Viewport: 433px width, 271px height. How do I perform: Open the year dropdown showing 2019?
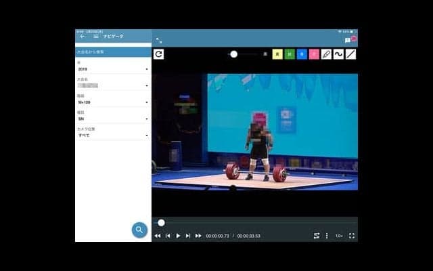tap(113, 69)
